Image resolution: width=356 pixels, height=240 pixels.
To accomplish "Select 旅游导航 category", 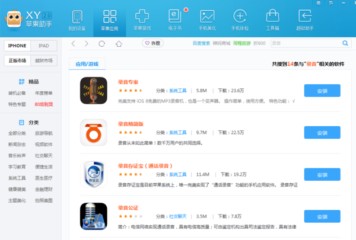I will [44, 133].
